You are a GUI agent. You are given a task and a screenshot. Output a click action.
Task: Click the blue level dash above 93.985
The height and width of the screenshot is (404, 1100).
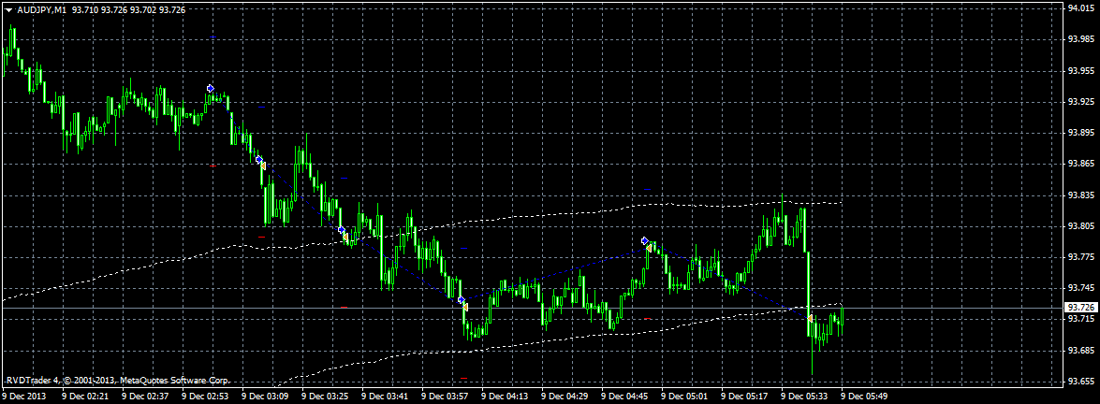[x=213, y=36]
